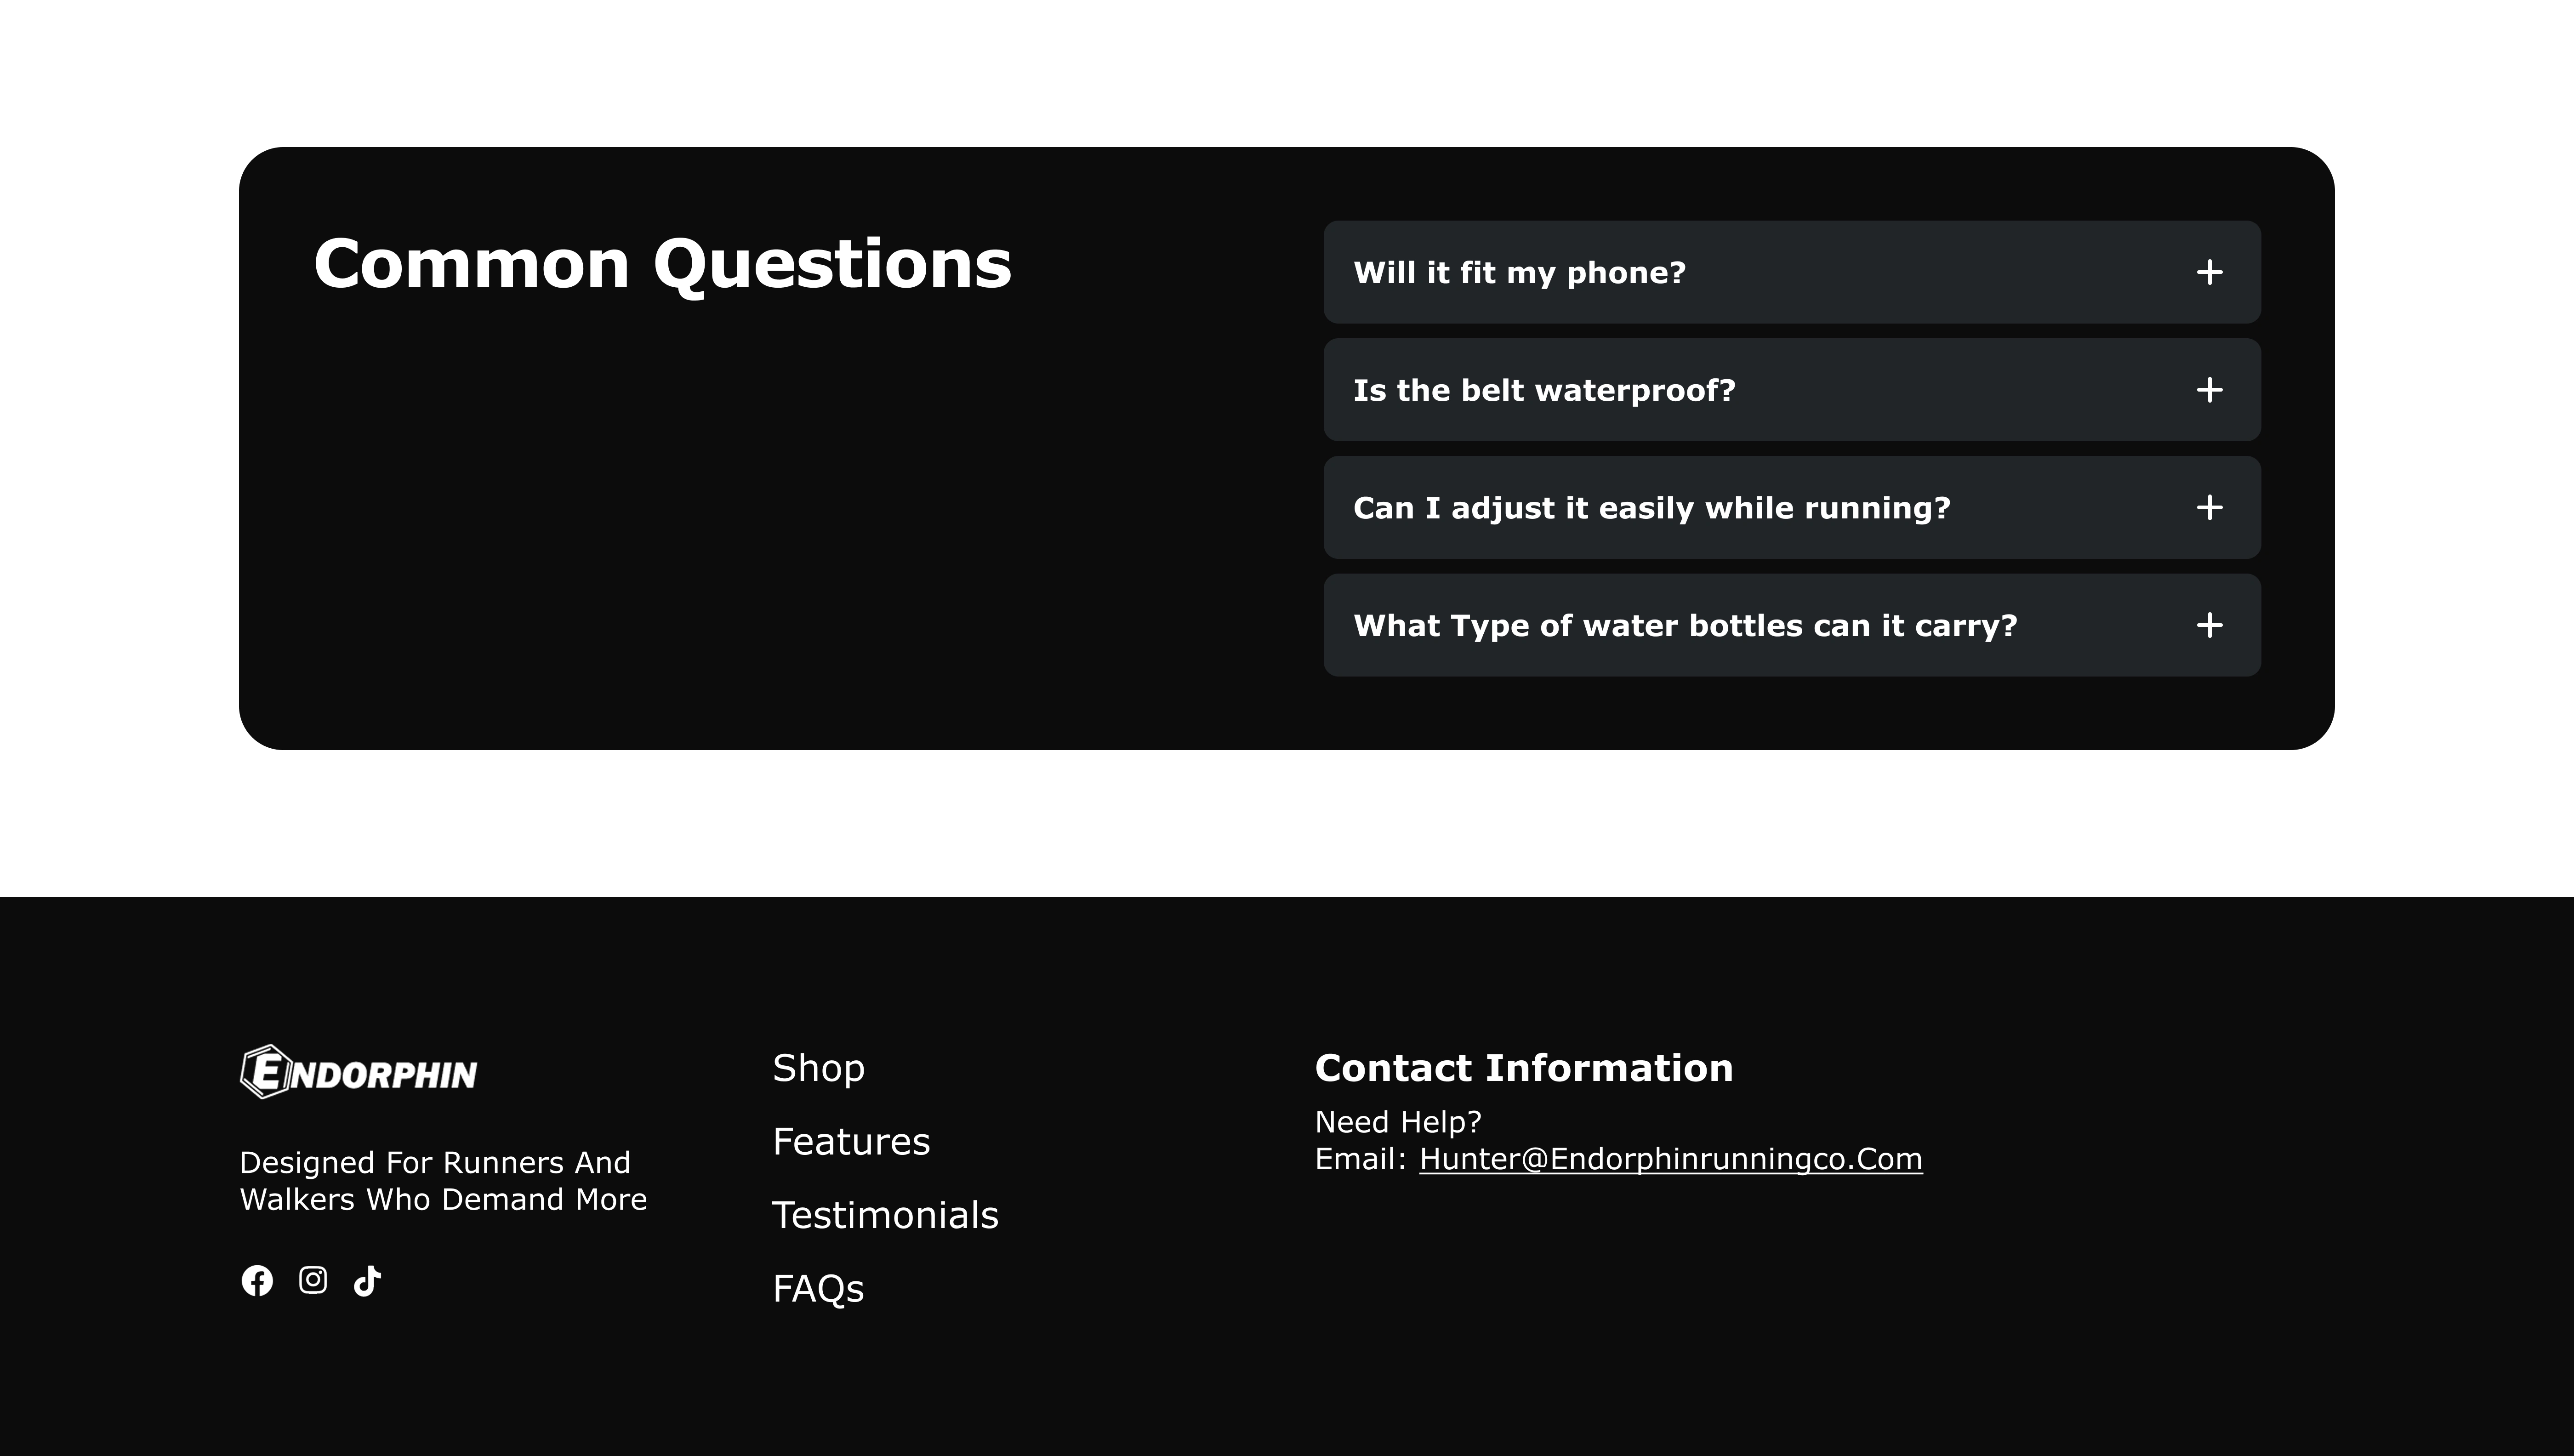Open the Testimonials footer link
Viewport: 2574px width, 1456px height.
point(885,1215)
